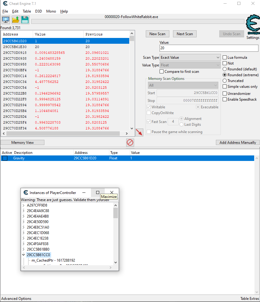Open the D3D menu
This screenshot has height=302, width=260.
pos(39,11)
